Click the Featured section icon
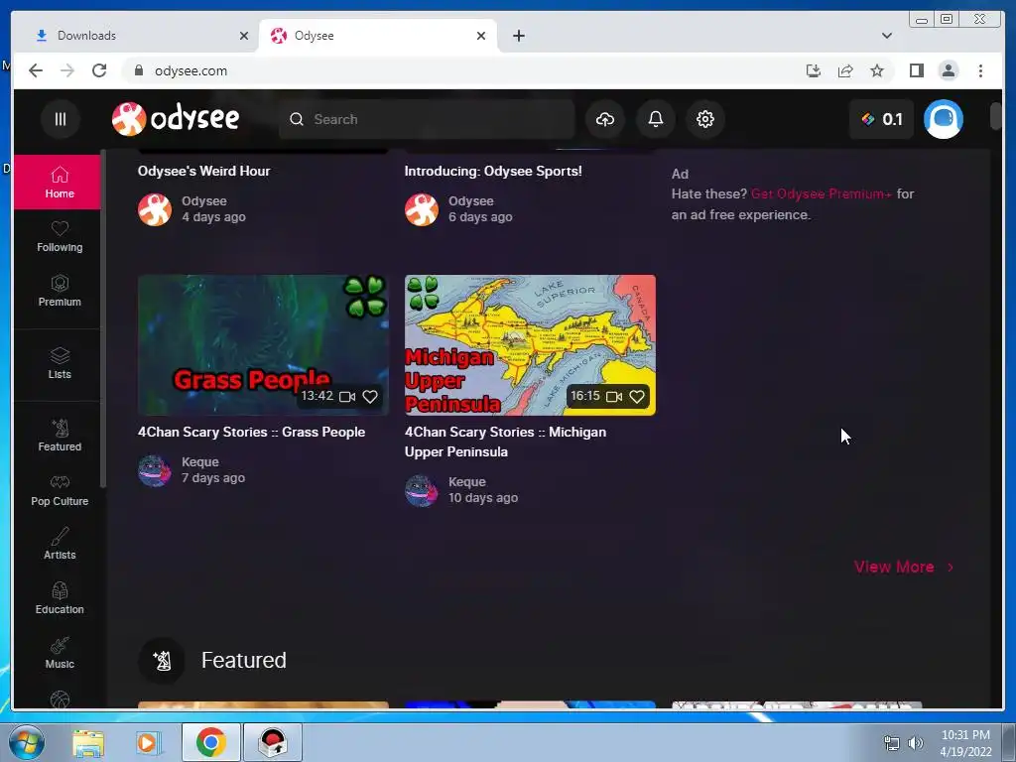Image resolution: width=1016 pixels, height=762 pixels. (x=162, y=660)
